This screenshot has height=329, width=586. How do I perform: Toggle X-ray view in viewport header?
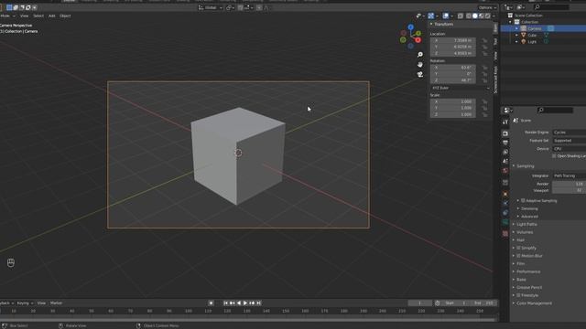(x=461, y=16)
